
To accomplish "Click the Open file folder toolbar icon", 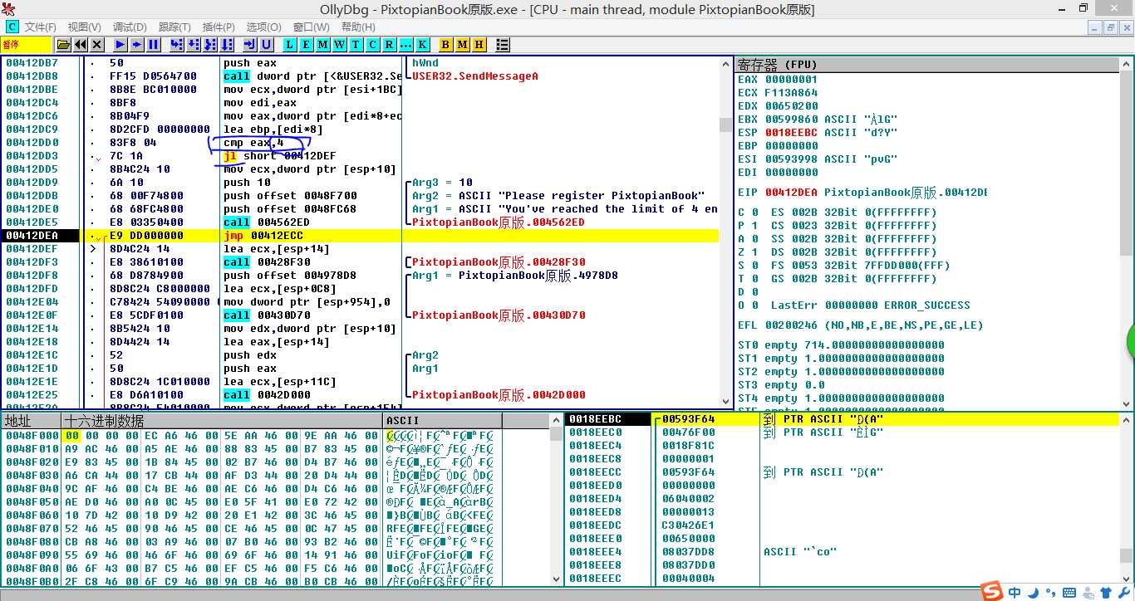I will [x=63, y=45].
